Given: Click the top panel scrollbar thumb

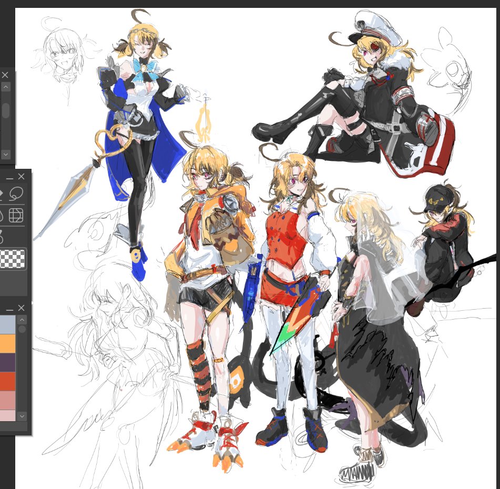Looking at the screenshot, I should (6, 110).
